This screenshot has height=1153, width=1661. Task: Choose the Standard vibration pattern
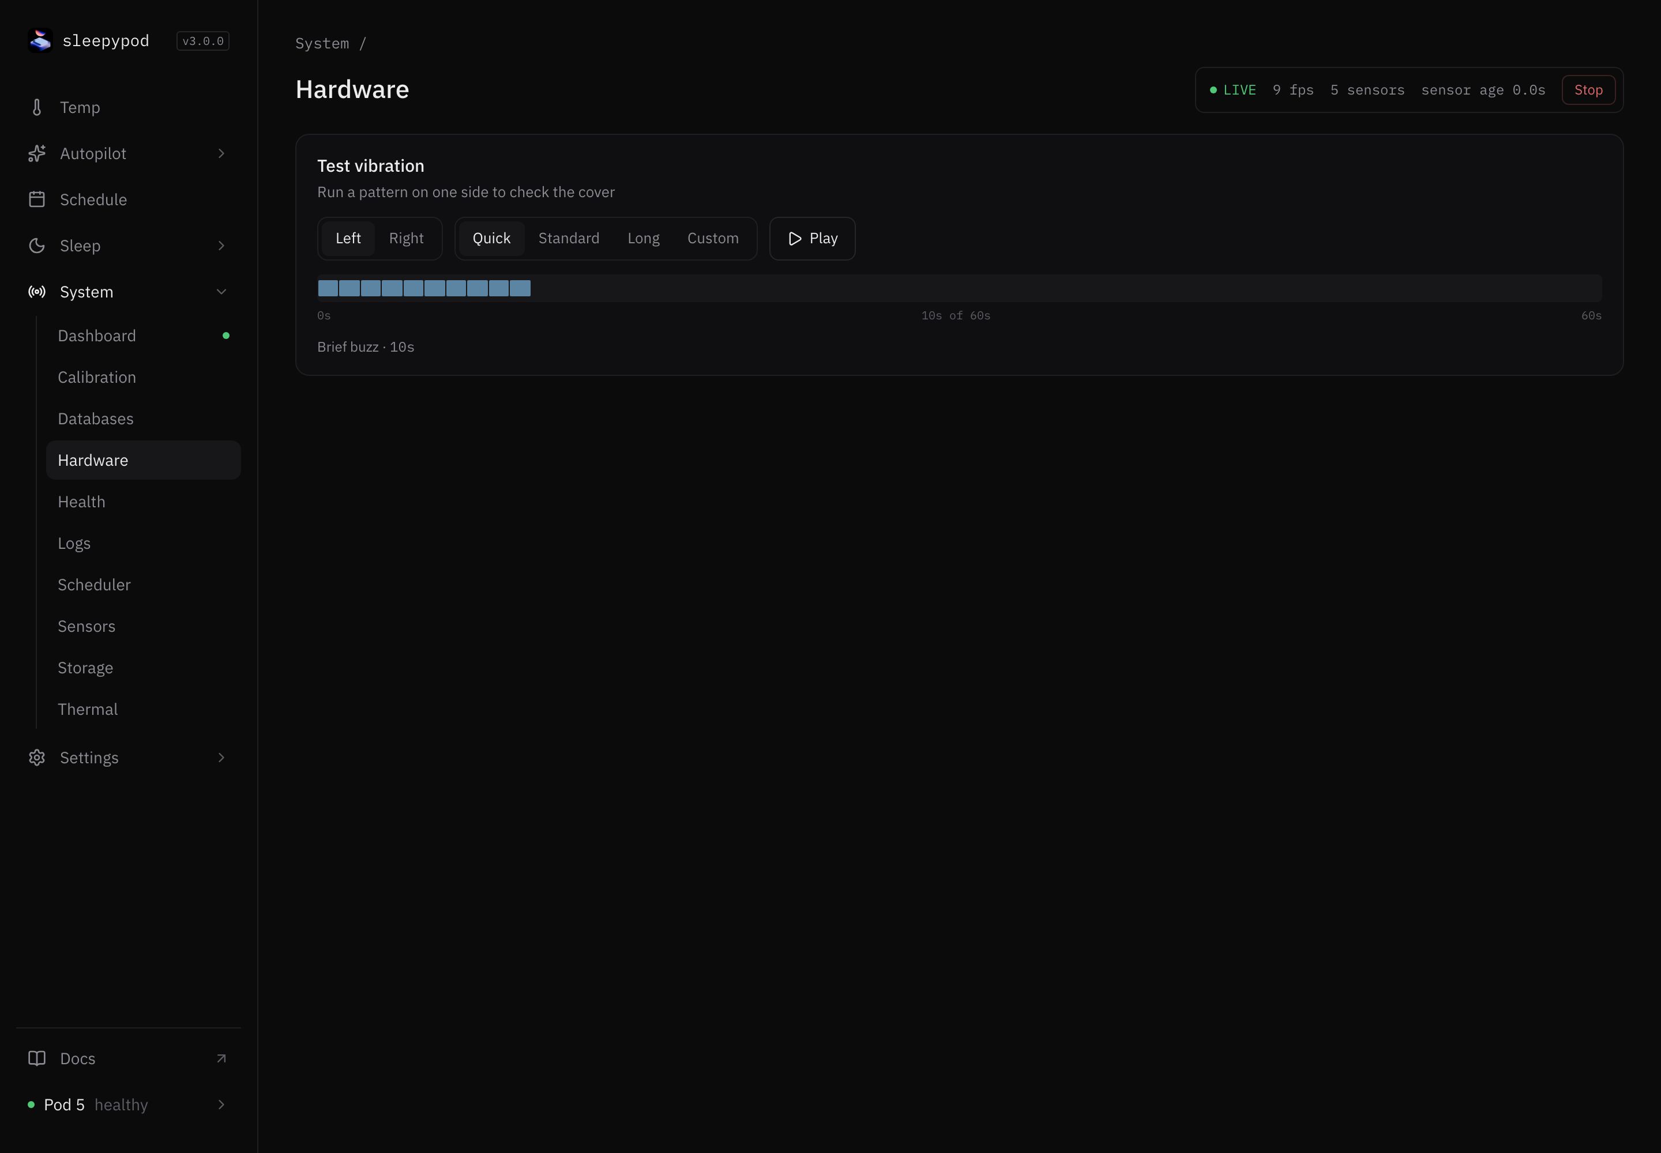(569, 239)
